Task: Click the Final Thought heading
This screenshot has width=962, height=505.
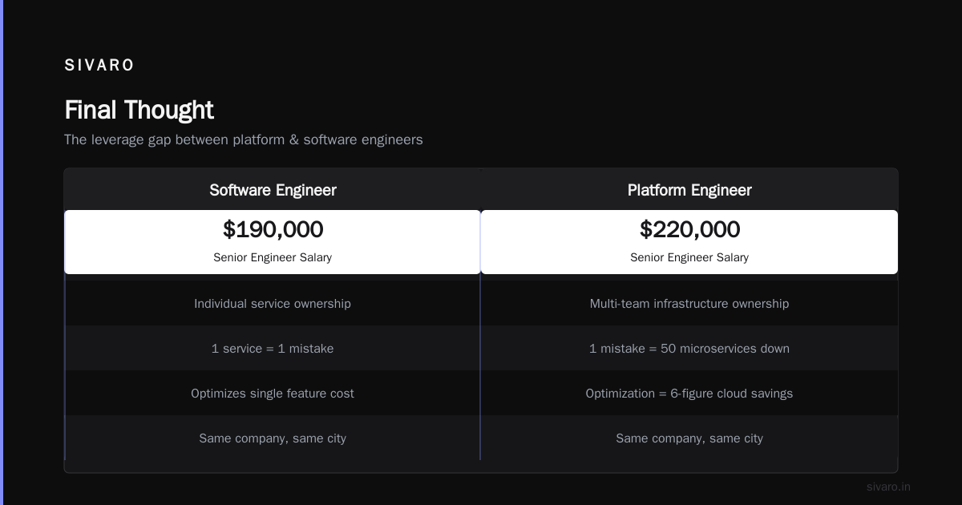Action: pyautogui.click(x=139, y=110)
